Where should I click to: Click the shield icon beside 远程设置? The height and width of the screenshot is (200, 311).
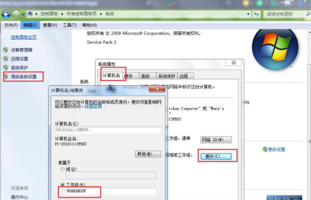coord(6,59)
